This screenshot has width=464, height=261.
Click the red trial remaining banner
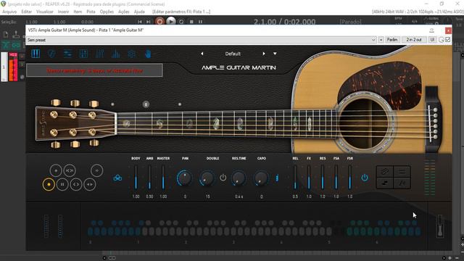click(94, 71)
